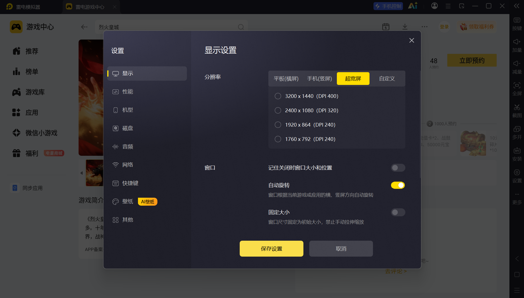Open the 机型 device model settings
The image size is (524, 298).
(x=147, y=110)
